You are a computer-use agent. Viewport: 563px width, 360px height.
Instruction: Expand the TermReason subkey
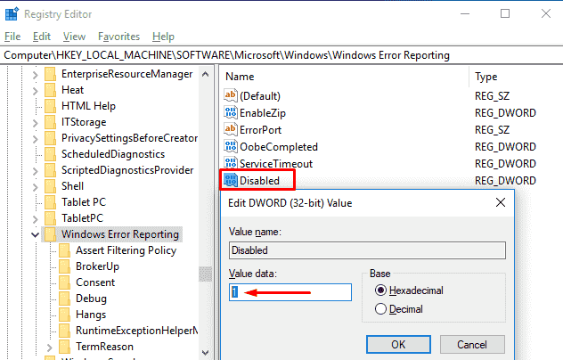coord(49,348)
